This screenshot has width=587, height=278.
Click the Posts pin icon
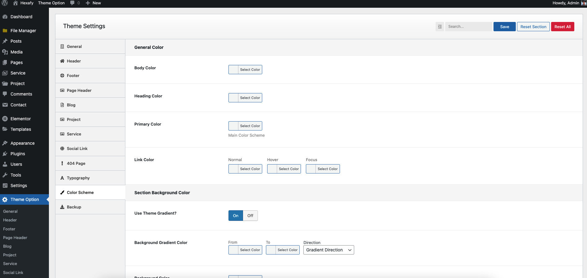coord(5,41)
